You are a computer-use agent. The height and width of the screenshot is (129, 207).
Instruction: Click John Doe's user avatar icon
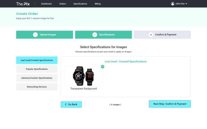point(172,4)
